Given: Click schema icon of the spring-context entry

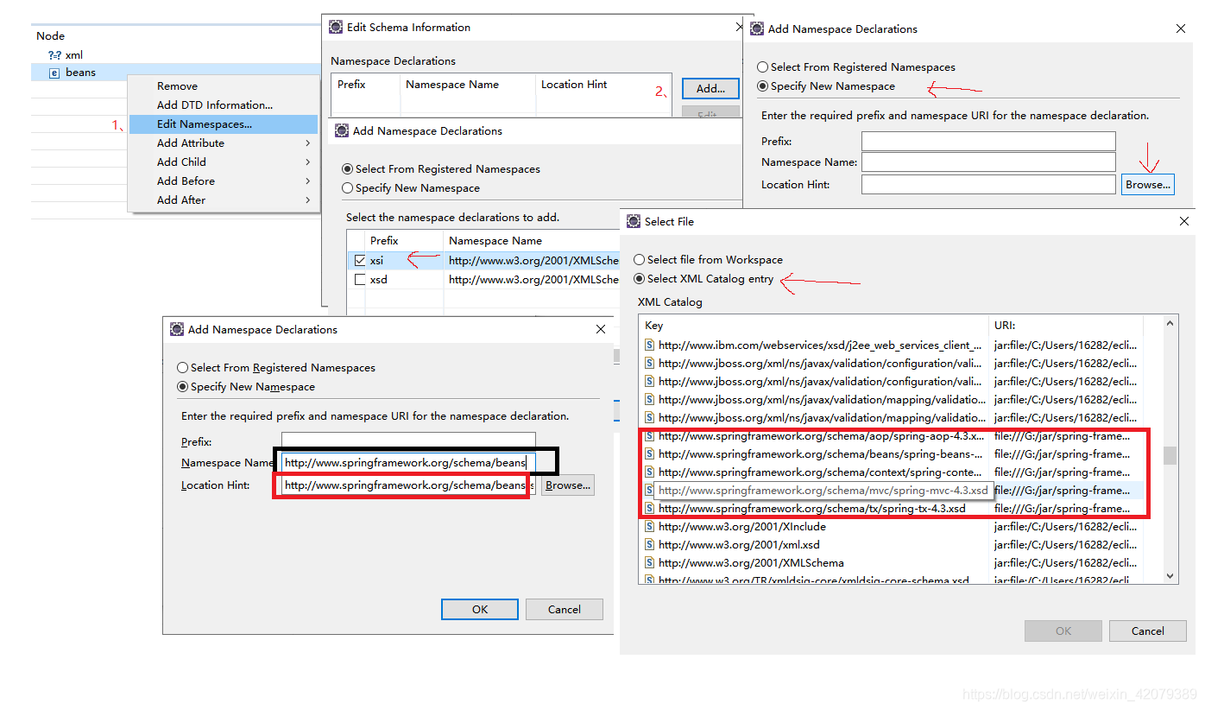Looking at the screenshot, I should pyautogui.click(x=650, y=472).
